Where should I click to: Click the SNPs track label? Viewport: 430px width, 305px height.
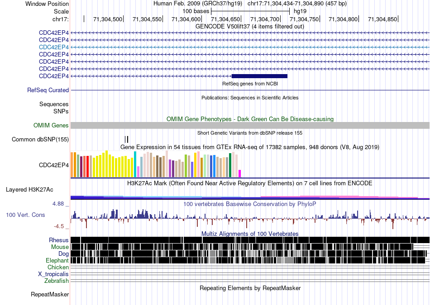coord(61,112)
